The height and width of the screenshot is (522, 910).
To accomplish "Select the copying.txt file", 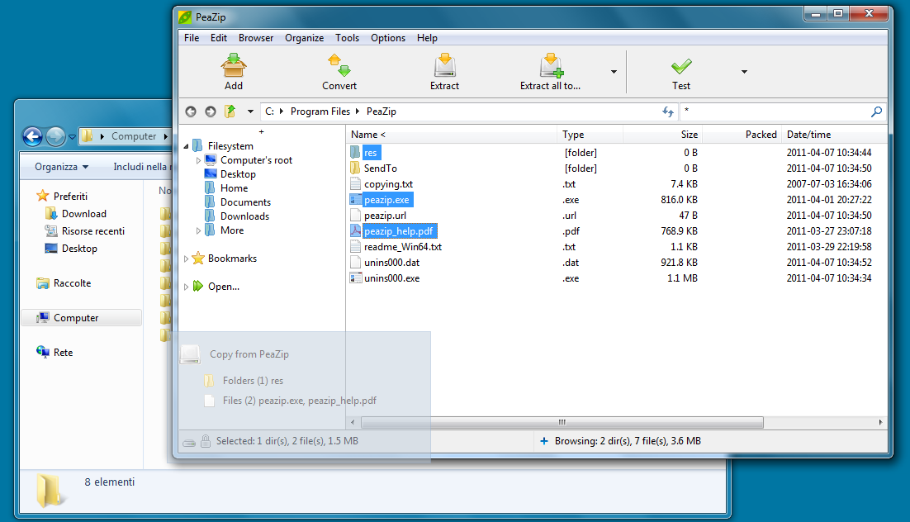I will coord(388,184).
